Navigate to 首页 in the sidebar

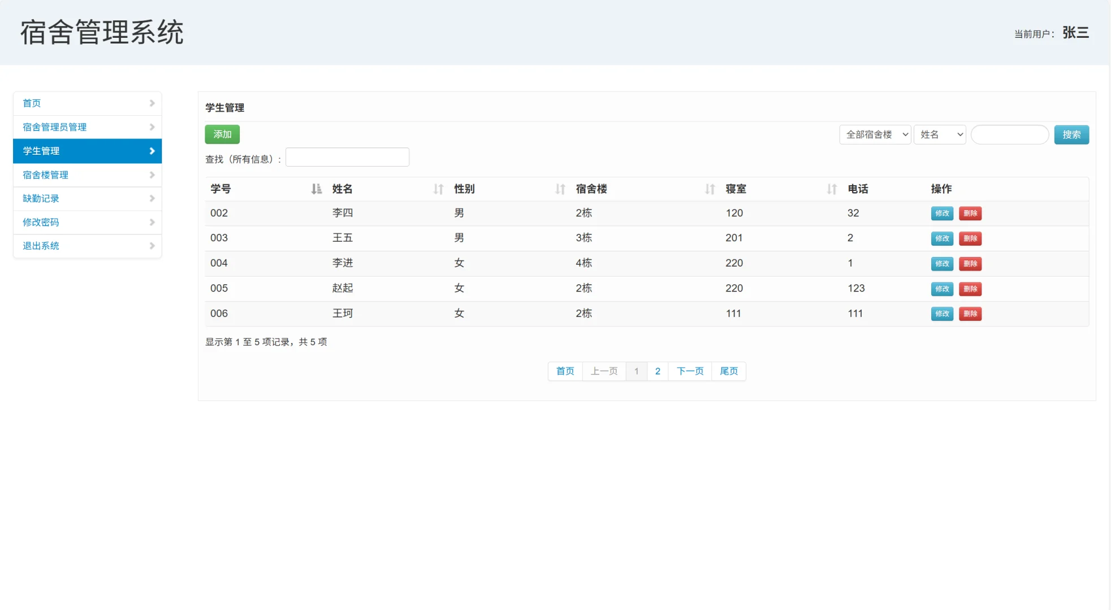pos(31,103)
